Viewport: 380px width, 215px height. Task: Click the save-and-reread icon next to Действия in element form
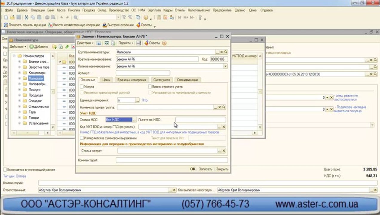tap(99, 43)
